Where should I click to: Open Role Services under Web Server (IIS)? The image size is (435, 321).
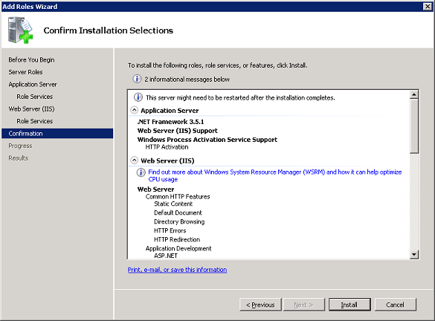point(35,121)
